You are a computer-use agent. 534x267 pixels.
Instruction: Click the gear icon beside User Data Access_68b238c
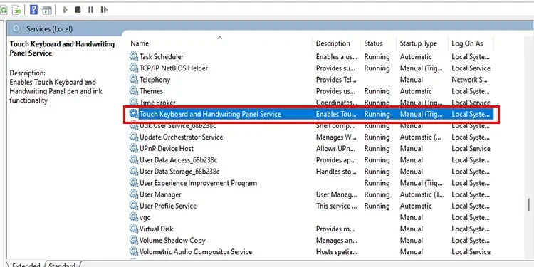[134, 159]
